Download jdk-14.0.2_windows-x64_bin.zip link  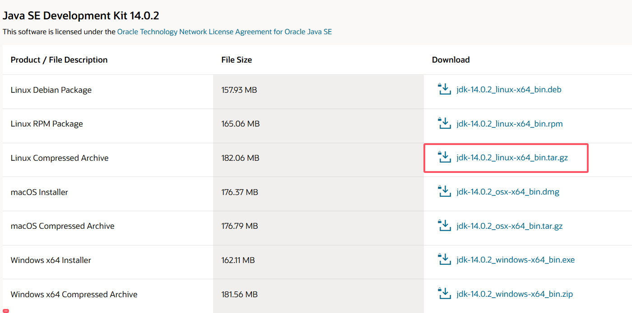coord(515,294)
